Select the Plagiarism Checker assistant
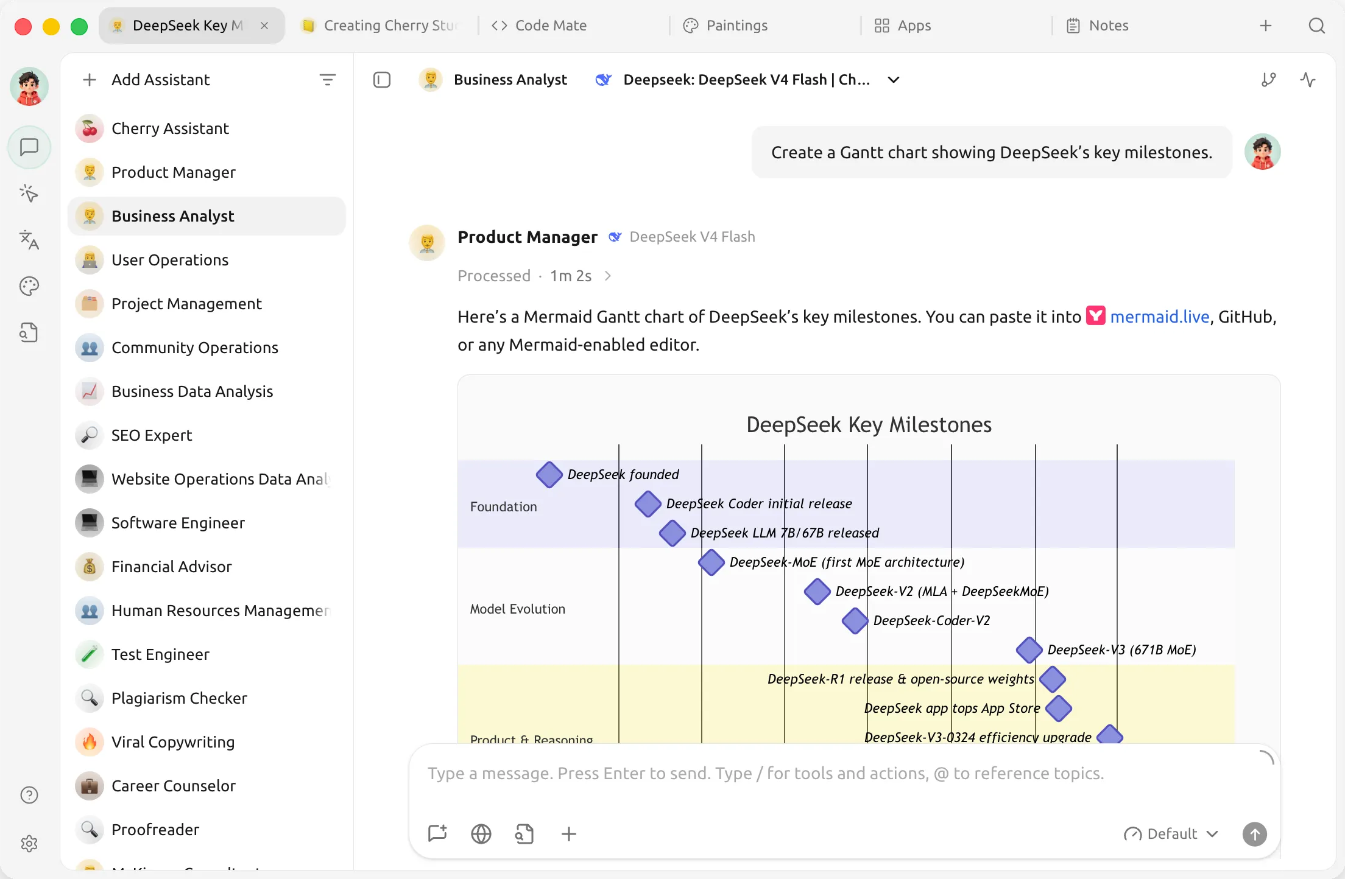Image resolution: width=1345 pixels, height=879 pixels. pos(207,698)
